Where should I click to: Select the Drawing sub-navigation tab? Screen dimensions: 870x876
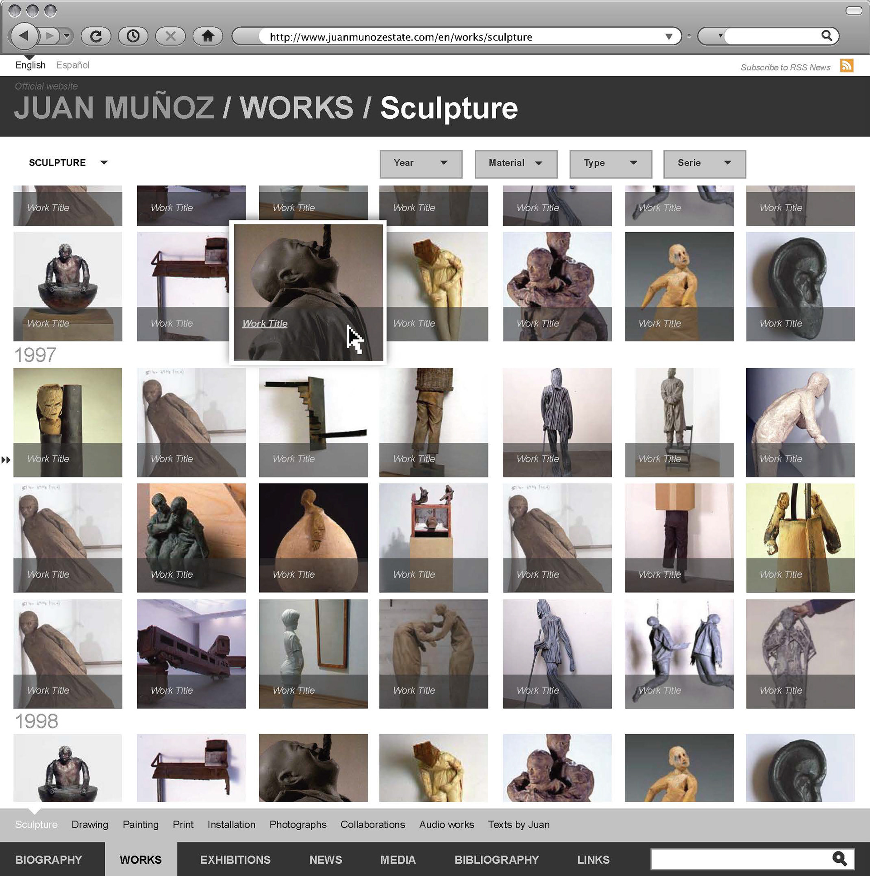[x=90, y=824]
